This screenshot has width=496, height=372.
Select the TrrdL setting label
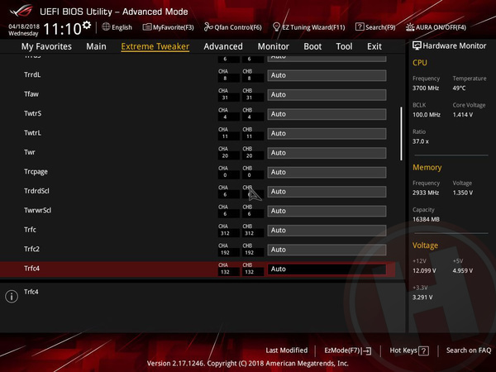(x=32, y=74)
